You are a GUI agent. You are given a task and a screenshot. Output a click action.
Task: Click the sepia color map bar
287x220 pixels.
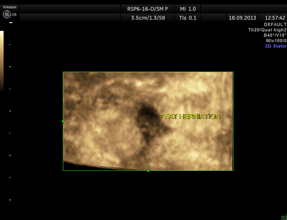tap(2, 60)
